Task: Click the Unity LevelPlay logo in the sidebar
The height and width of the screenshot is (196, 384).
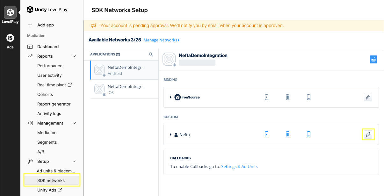Action: 47,10
